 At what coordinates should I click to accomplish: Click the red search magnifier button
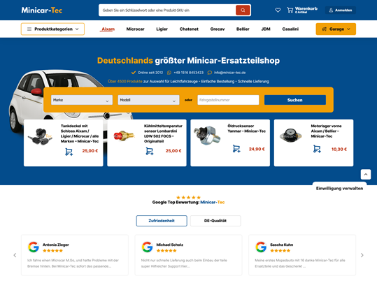(x=243, y=10)
